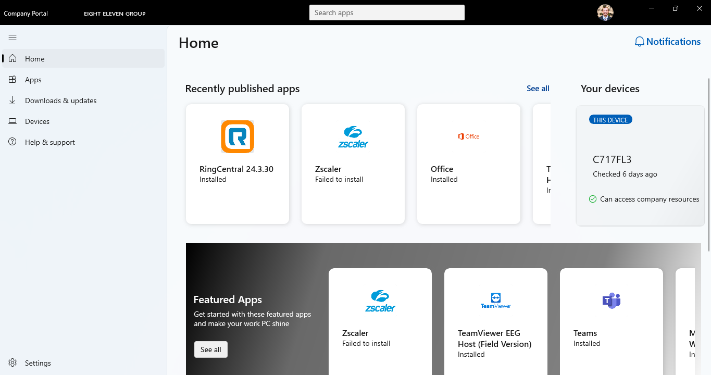Image resolution: width=711 pixels, height=375 pixels.
Task: Click See all for Recently published apps
Action: point(538,89)
